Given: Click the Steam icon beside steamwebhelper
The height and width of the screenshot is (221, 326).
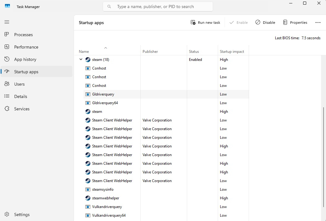Looking at the screenshot, I should 88,198.
